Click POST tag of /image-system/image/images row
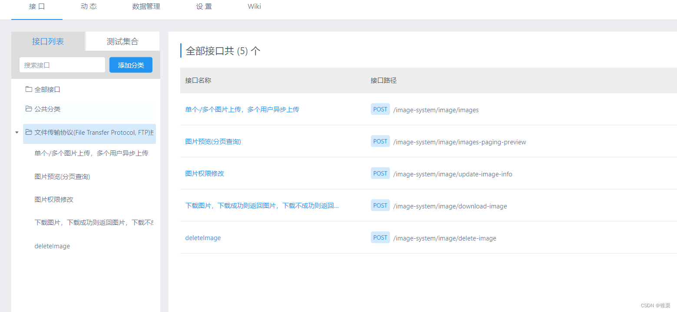The width and height of the screenshot is (677, 312). pos(380,109)
